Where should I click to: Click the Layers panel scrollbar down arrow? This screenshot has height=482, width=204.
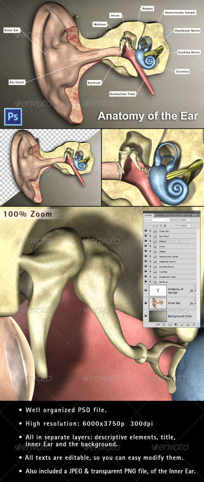coord(198,321)
